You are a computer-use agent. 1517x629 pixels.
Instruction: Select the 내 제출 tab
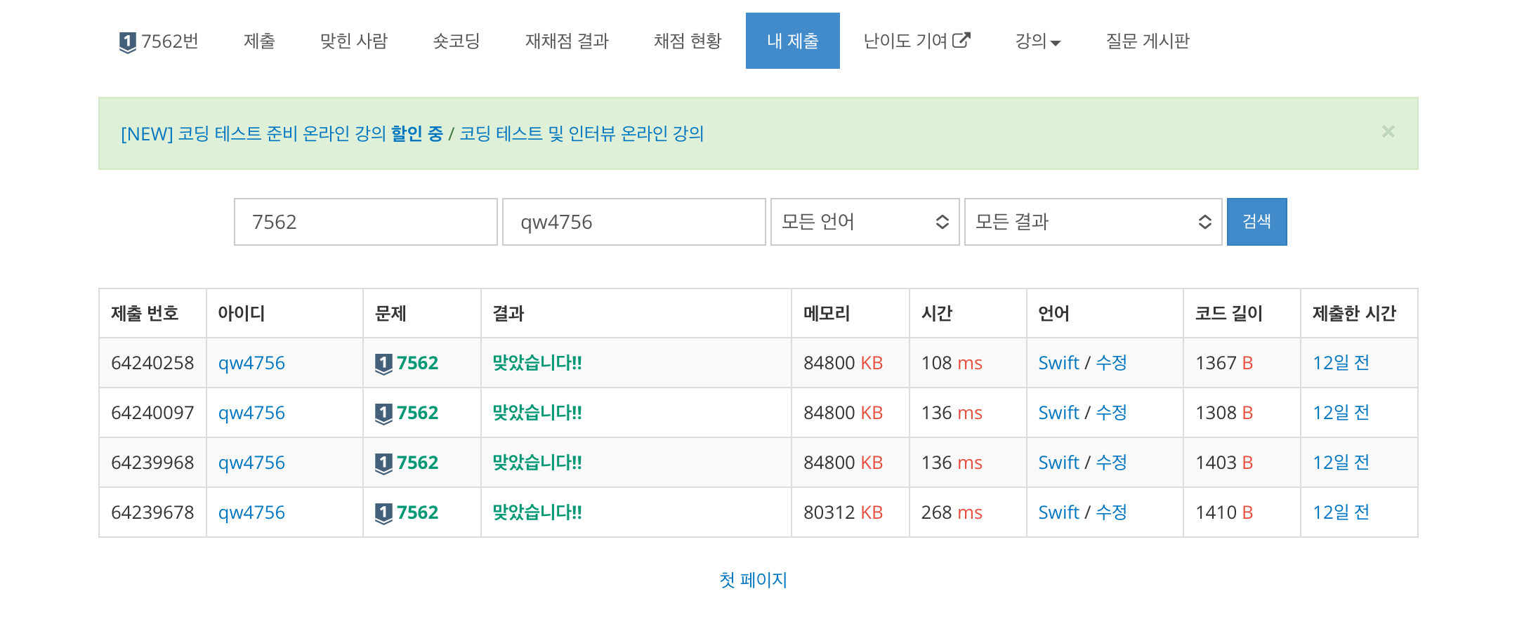pyautogui.click(x=793, y=41)
